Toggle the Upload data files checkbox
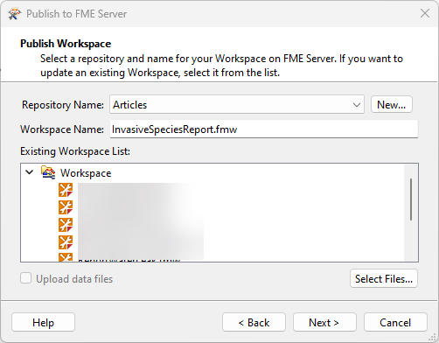Image resolution: width=439 pixels, height=343 pixels. point(26,278)
